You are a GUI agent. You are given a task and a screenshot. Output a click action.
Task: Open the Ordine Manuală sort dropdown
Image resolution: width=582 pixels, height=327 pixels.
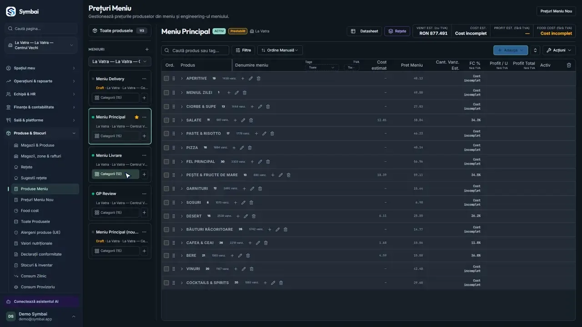tap(280, 50)
